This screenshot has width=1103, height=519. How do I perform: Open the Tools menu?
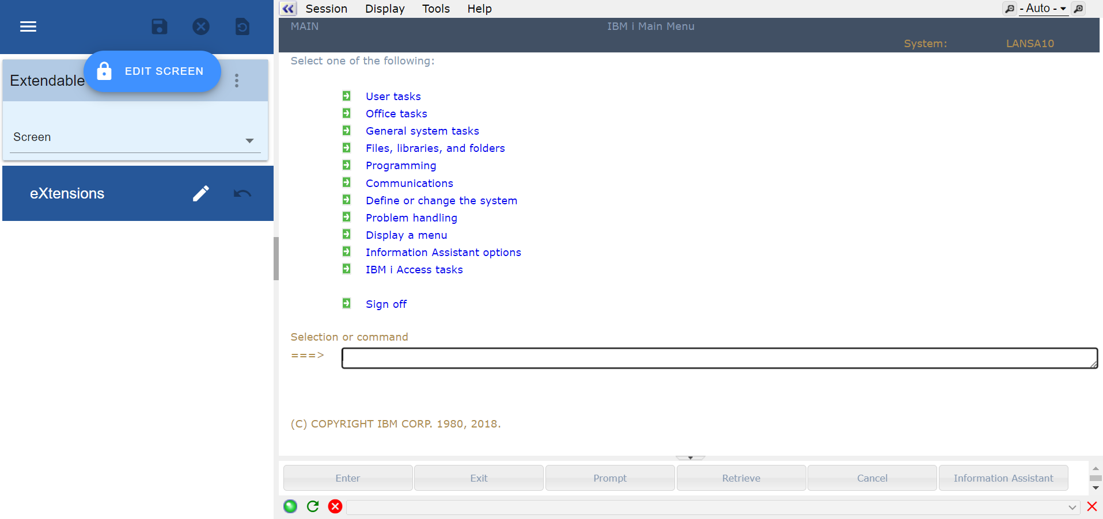tap(435, 9)
